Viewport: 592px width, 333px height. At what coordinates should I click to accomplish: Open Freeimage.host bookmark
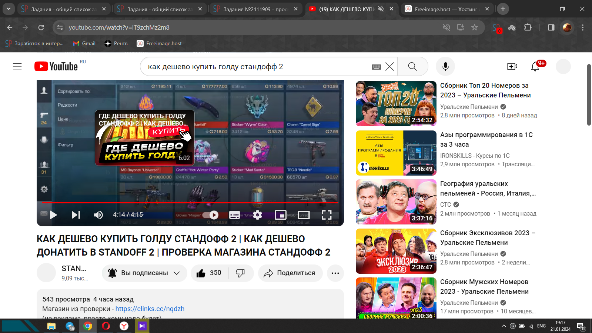[x=160, y=43]
